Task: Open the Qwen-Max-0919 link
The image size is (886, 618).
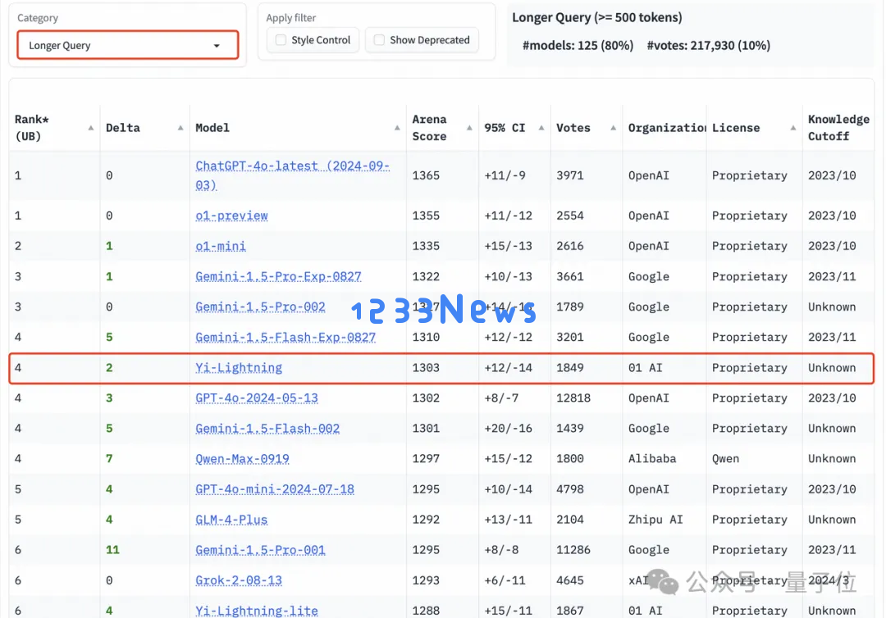Action: (x=242, y=459)
